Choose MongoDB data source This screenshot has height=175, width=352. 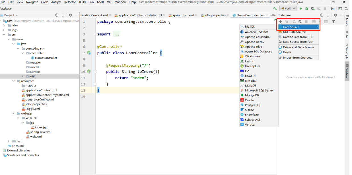[259, 95]
